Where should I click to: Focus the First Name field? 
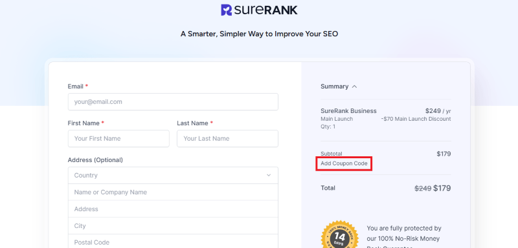[x=118, y=139]
